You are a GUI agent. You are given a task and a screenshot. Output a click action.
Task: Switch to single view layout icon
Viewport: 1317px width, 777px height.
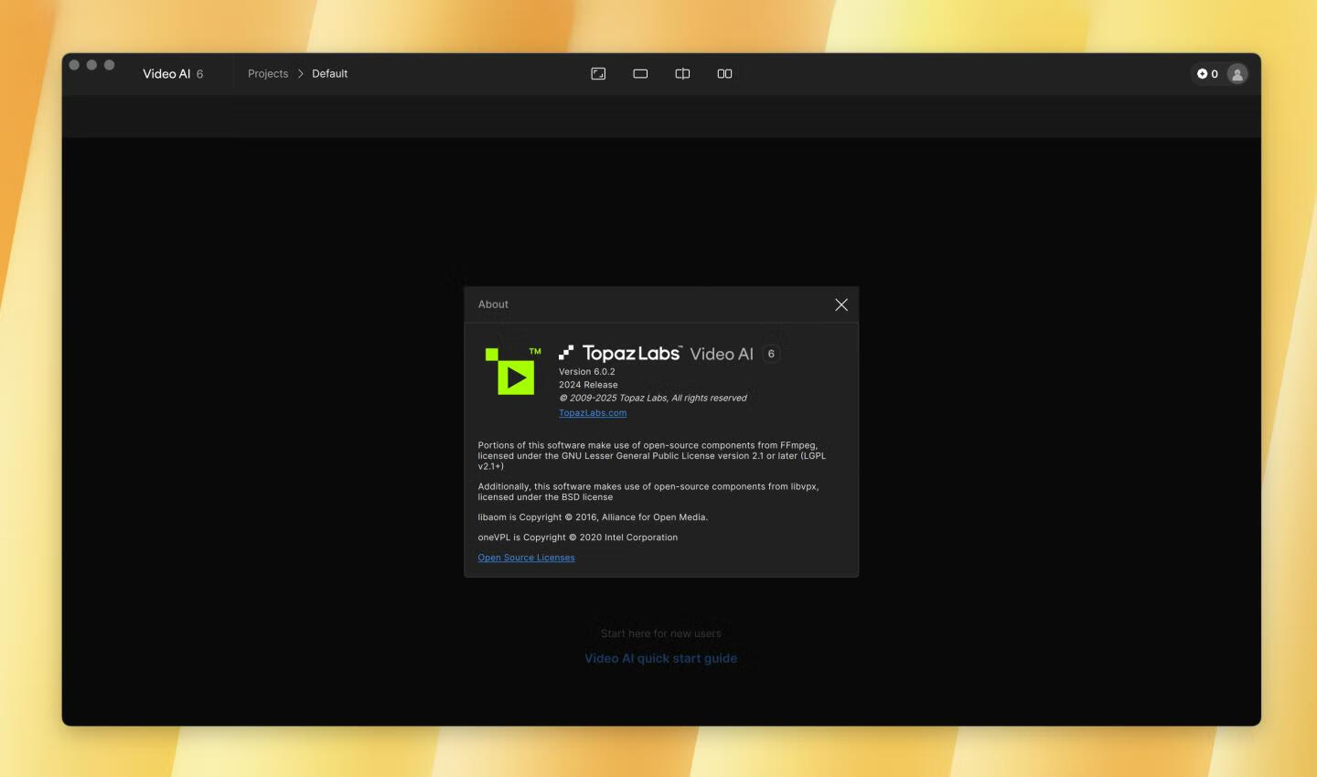pyautogui.click(x=640, y=74)
